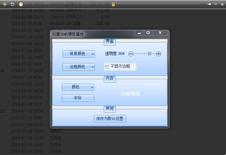Image resolution: width=226 pixels, height=155 pixels.
Task: Open the 颜色 font color dropdown
Action: [78, 87]
